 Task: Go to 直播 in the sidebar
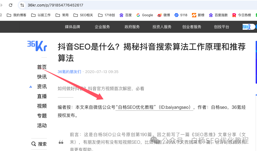(42, 96)
